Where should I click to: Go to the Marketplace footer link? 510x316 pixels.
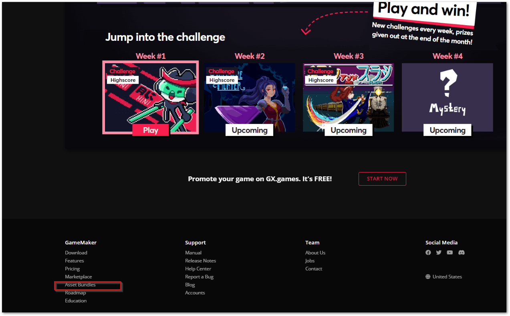79,277
